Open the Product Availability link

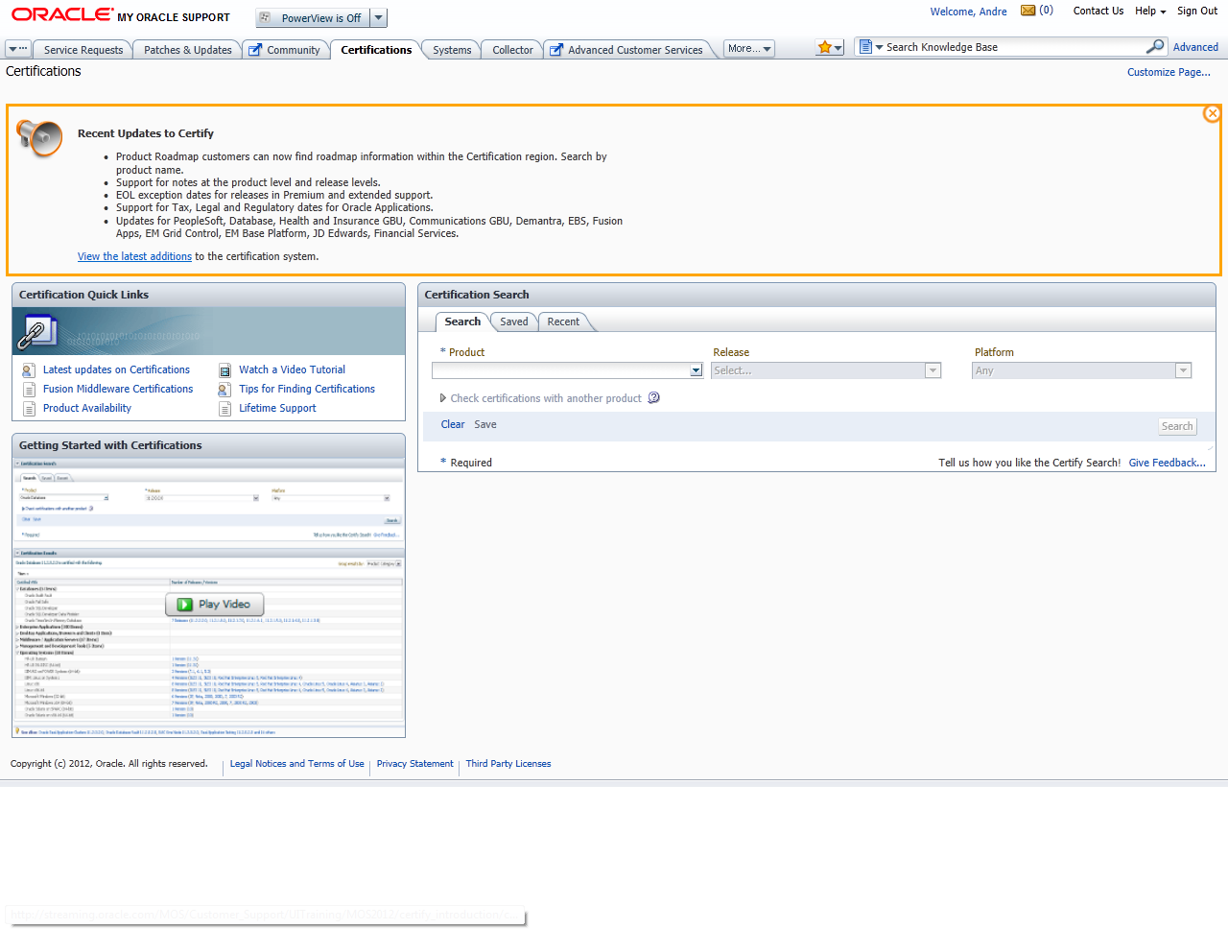tap(87, 408)
